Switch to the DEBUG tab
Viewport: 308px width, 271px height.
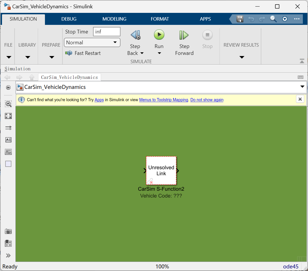tap(69, 19)
